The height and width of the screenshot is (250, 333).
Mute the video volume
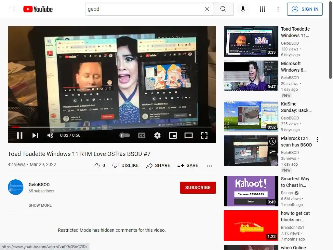click(50, 135)
